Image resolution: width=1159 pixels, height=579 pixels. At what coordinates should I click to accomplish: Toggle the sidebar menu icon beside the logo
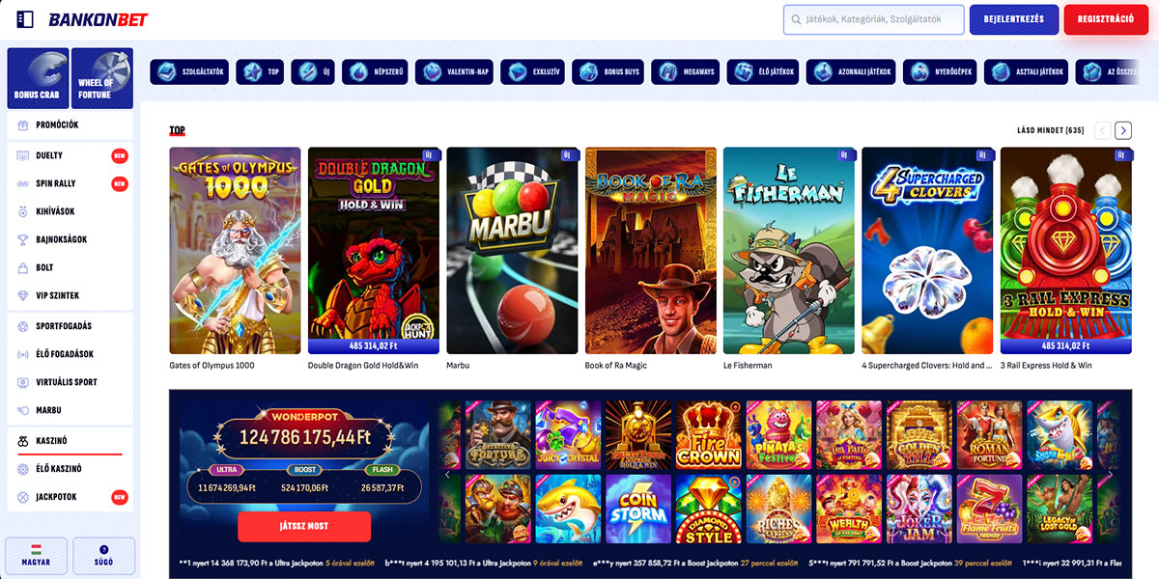tap(25, 19)
